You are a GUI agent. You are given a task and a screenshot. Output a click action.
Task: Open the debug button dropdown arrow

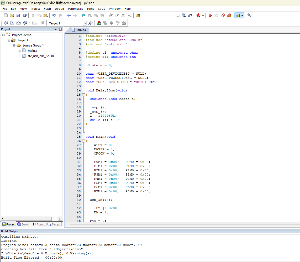(x=203, y=16)
